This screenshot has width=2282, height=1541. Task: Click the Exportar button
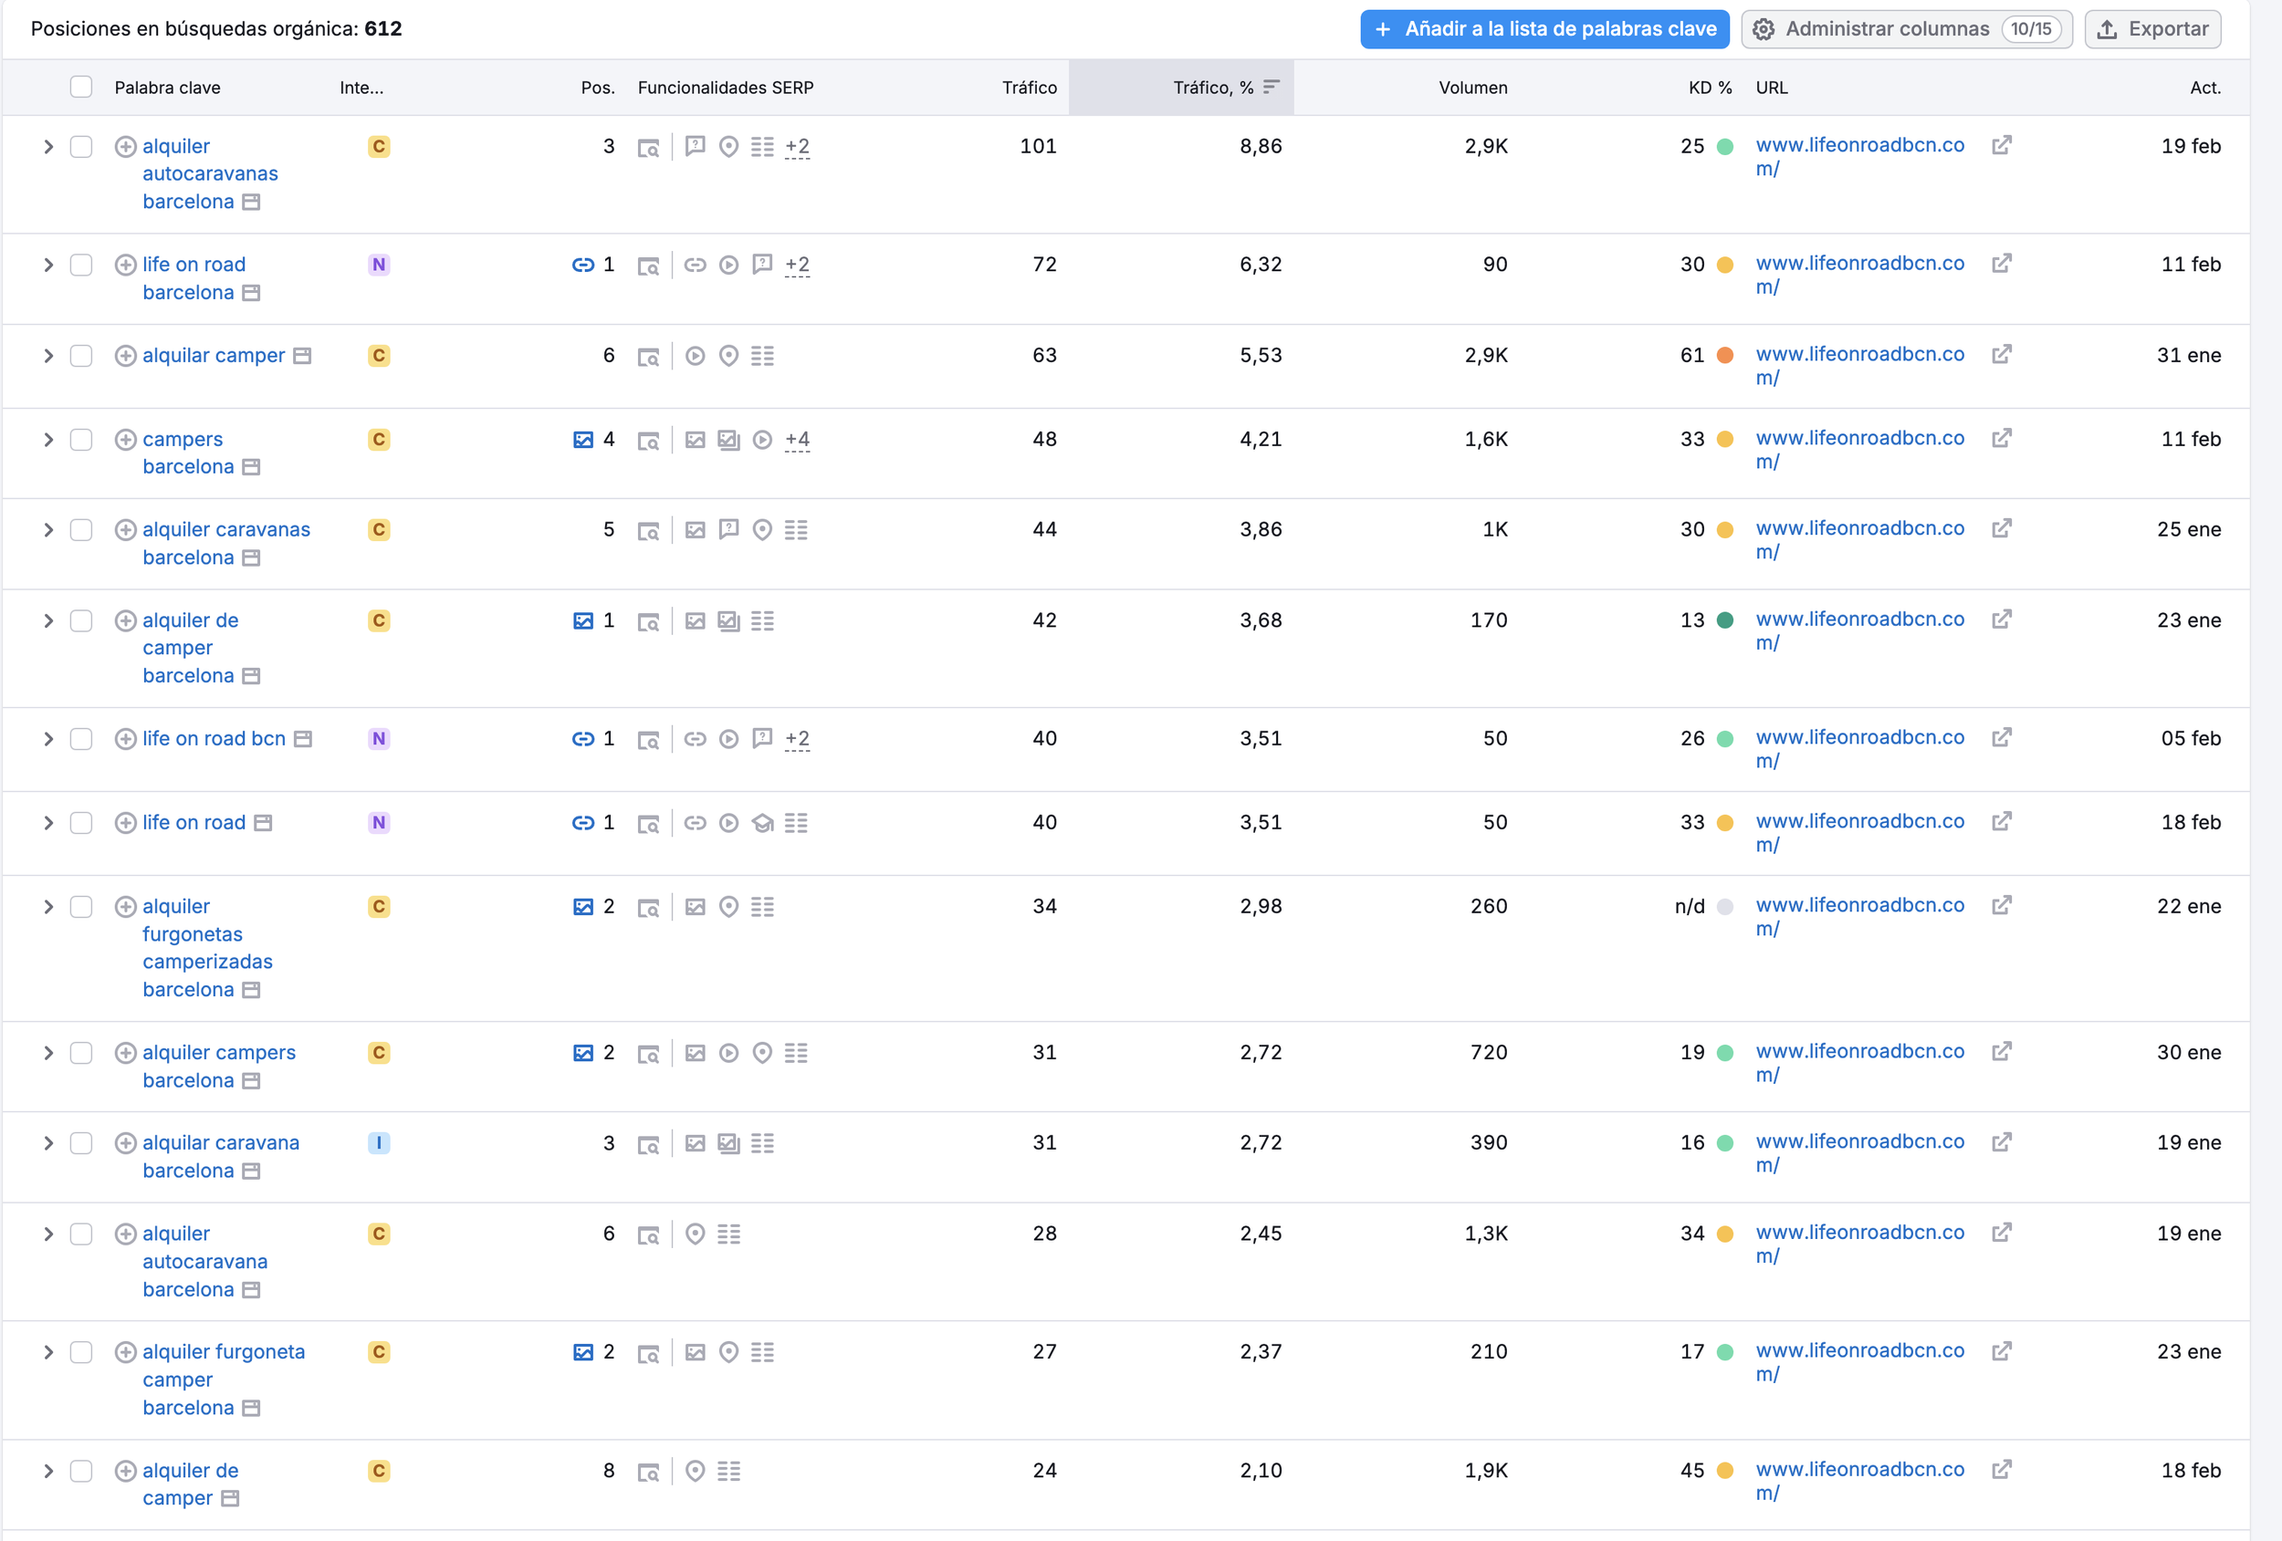tap(2152, 29)
